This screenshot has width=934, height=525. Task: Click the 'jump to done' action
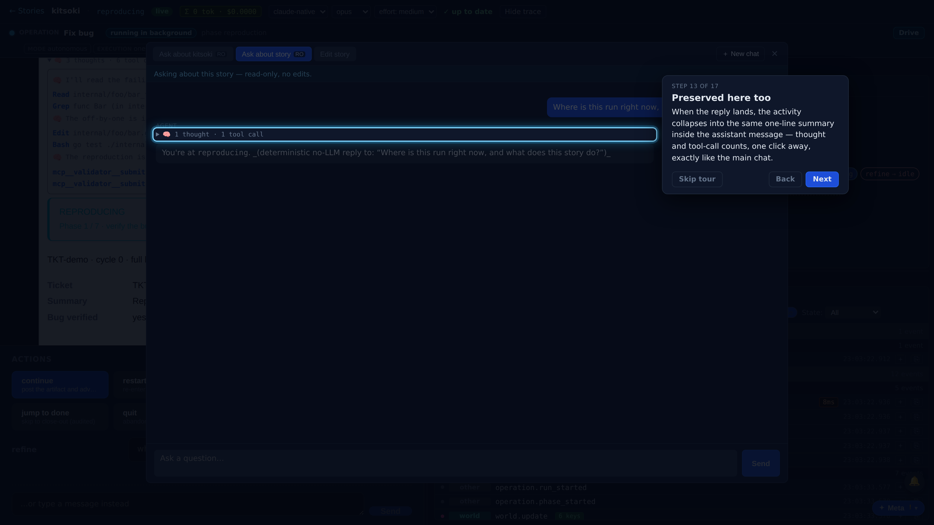(x=60, y=416)
